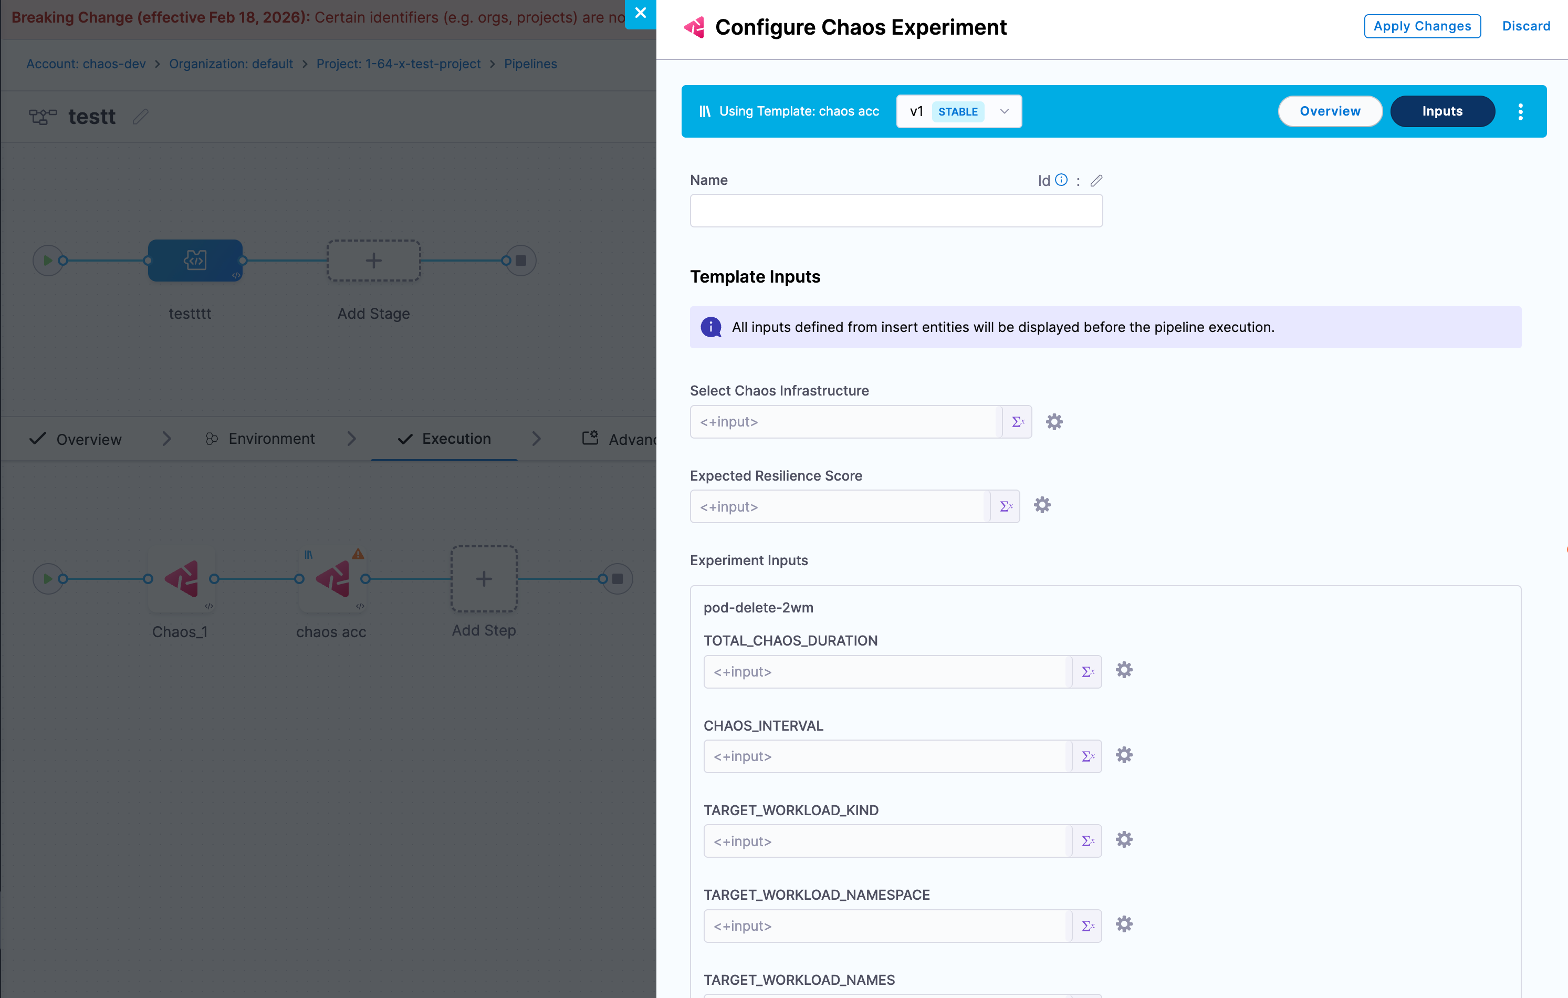Open the three-dot template options menu
This screenshot has width=1568, height=998.
pyautogui.click(x=1520, y=111)
